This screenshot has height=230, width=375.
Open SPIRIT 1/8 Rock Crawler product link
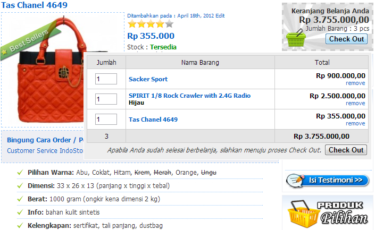189,96
